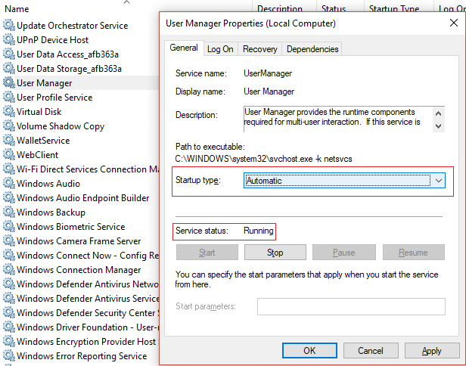Click the Apply button

[432, 351]
